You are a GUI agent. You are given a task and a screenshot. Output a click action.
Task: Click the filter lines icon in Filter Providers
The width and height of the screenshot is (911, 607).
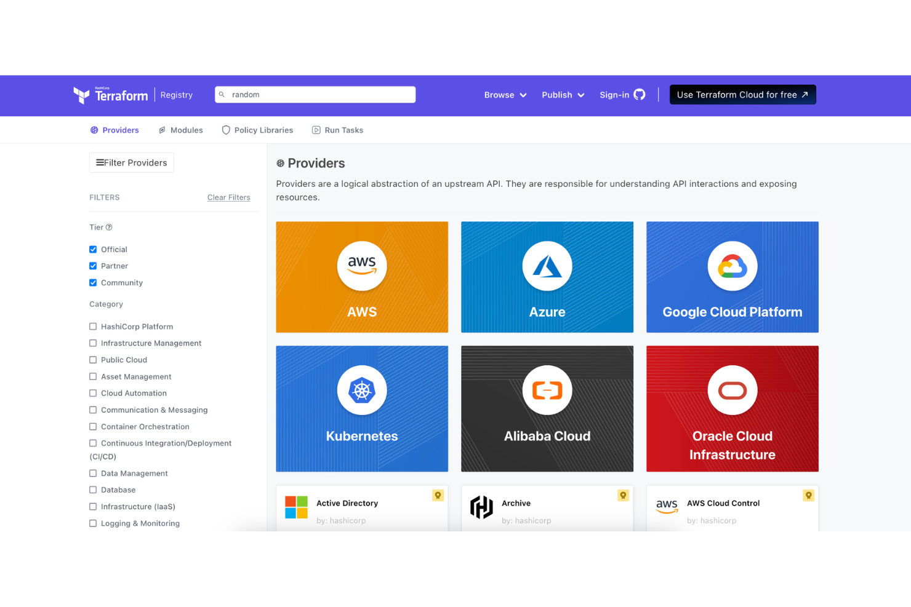[100, 163]
